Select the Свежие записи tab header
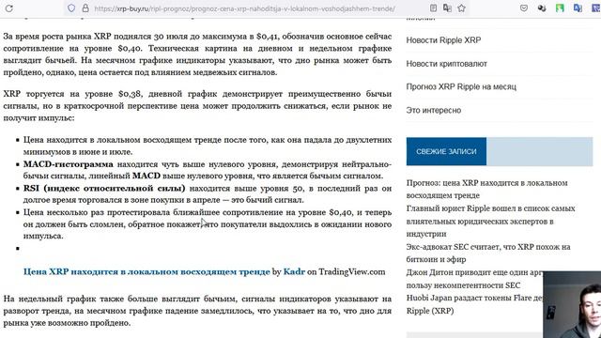The image size is (601, 338). pos(446,151)
